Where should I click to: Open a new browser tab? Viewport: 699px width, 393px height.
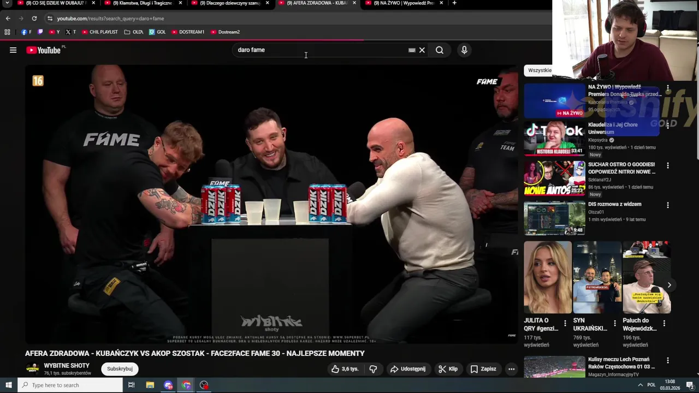[454, 3]
